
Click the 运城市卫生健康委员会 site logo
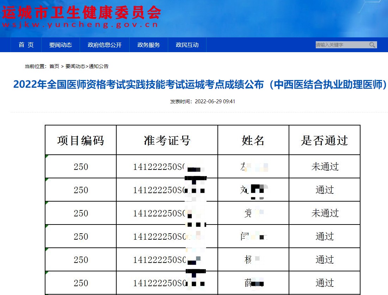click(x=81, y=12)
